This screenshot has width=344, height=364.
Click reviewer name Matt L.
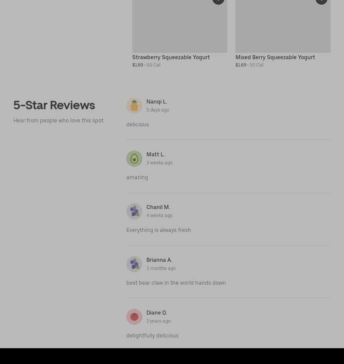coord(156,154)
